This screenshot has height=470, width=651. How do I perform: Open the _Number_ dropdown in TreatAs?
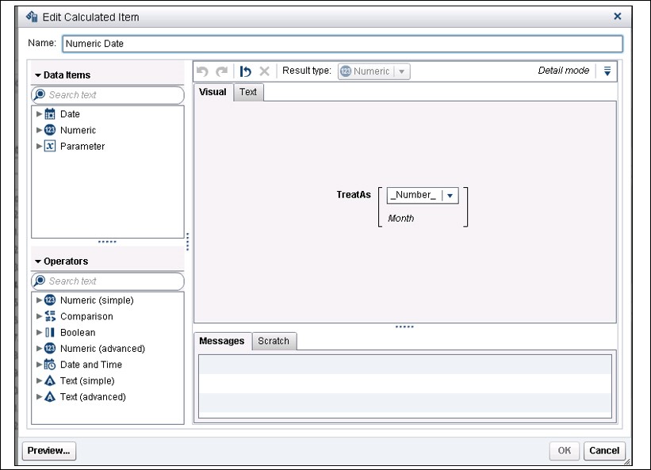(x=450, y=196)
